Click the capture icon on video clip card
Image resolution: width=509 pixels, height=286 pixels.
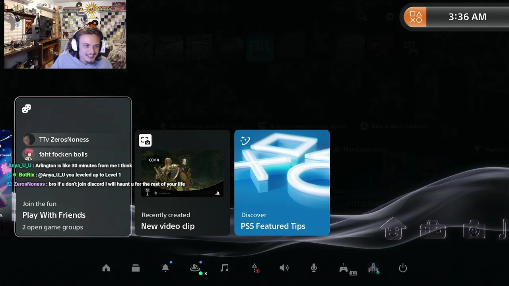pyautogui.click(x=145, y=140)
